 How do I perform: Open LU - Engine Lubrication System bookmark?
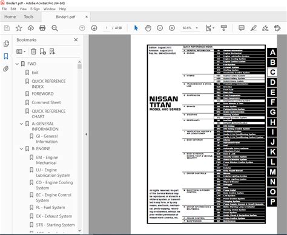(x=53, y=173)
